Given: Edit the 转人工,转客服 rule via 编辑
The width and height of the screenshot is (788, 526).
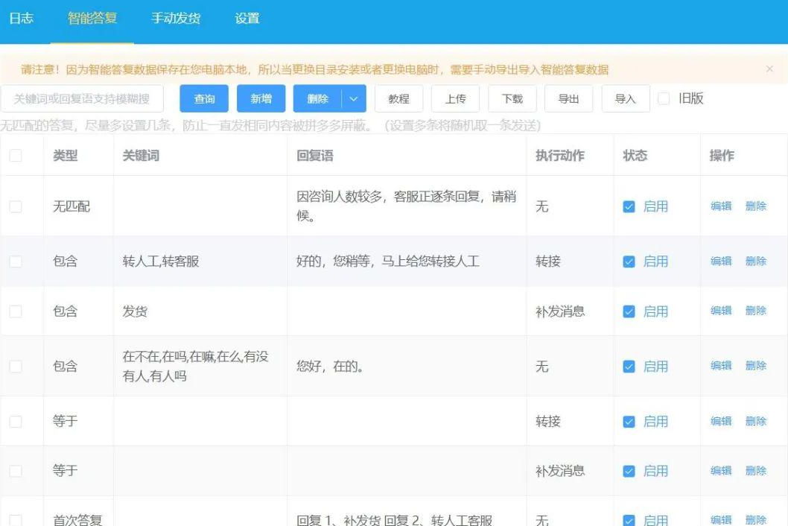Looking at the screenshot, I should (721, 261).
